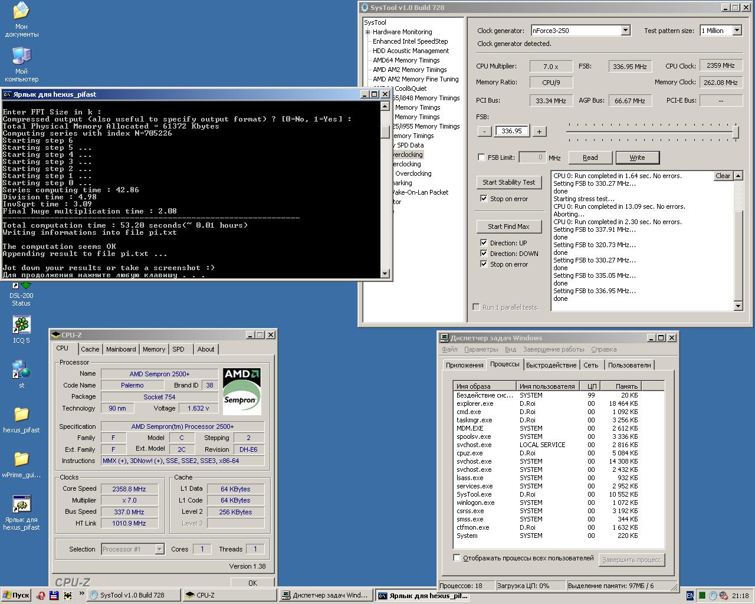The width and height of the screenshot is (755, 604).
Task: Click the down arrow of SysTool log scrollbar
Action: click(x=738, y=306)
